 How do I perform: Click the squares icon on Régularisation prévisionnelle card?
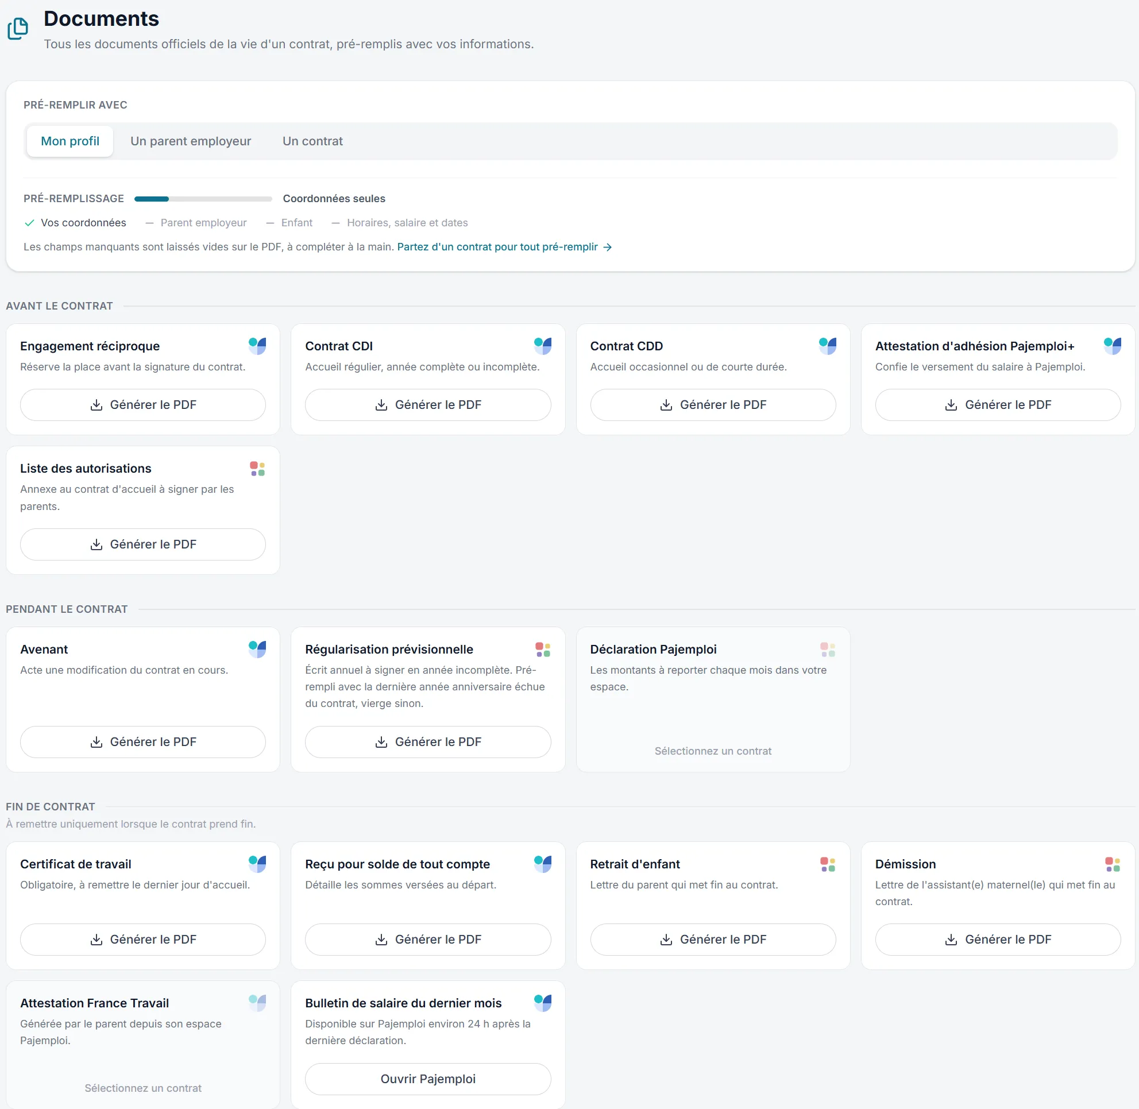point(542,649)
